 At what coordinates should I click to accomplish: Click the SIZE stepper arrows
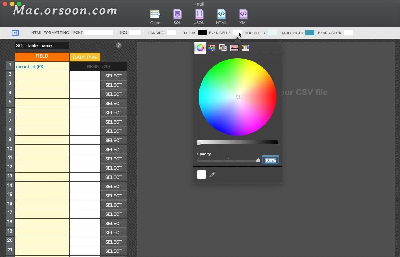(143, 33)
